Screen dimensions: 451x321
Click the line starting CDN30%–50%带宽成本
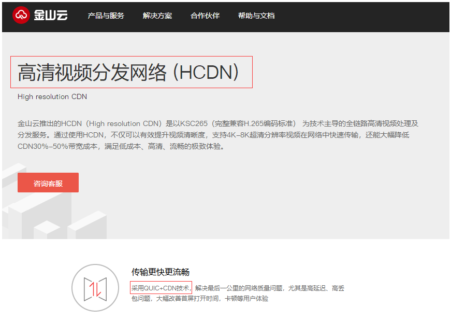click(121, 146)
